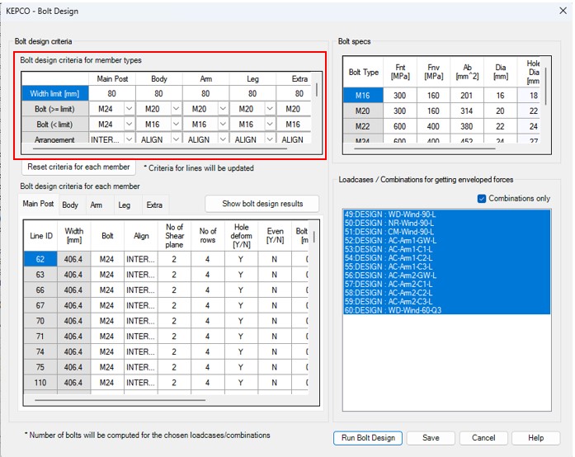Click Run Bolt Design button
The image size is (575, 457).
coord(367,438)
